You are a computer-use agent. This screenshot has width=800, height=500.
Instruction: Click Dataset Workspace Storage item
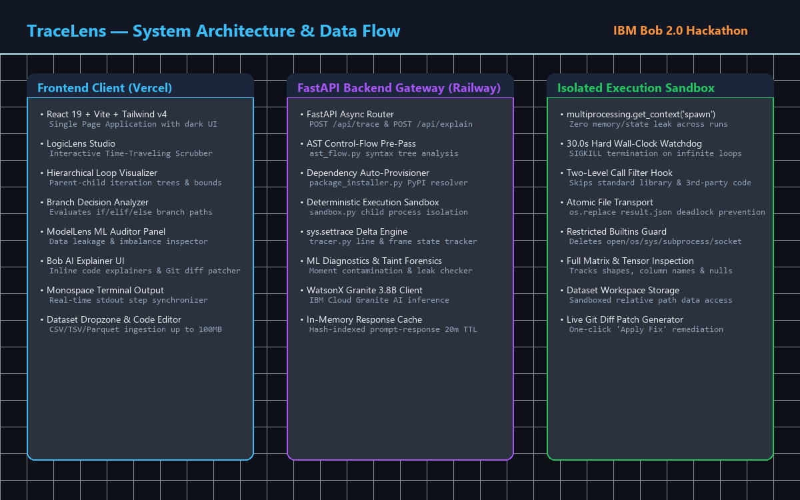pyautogui.click(x=620, y=291)
